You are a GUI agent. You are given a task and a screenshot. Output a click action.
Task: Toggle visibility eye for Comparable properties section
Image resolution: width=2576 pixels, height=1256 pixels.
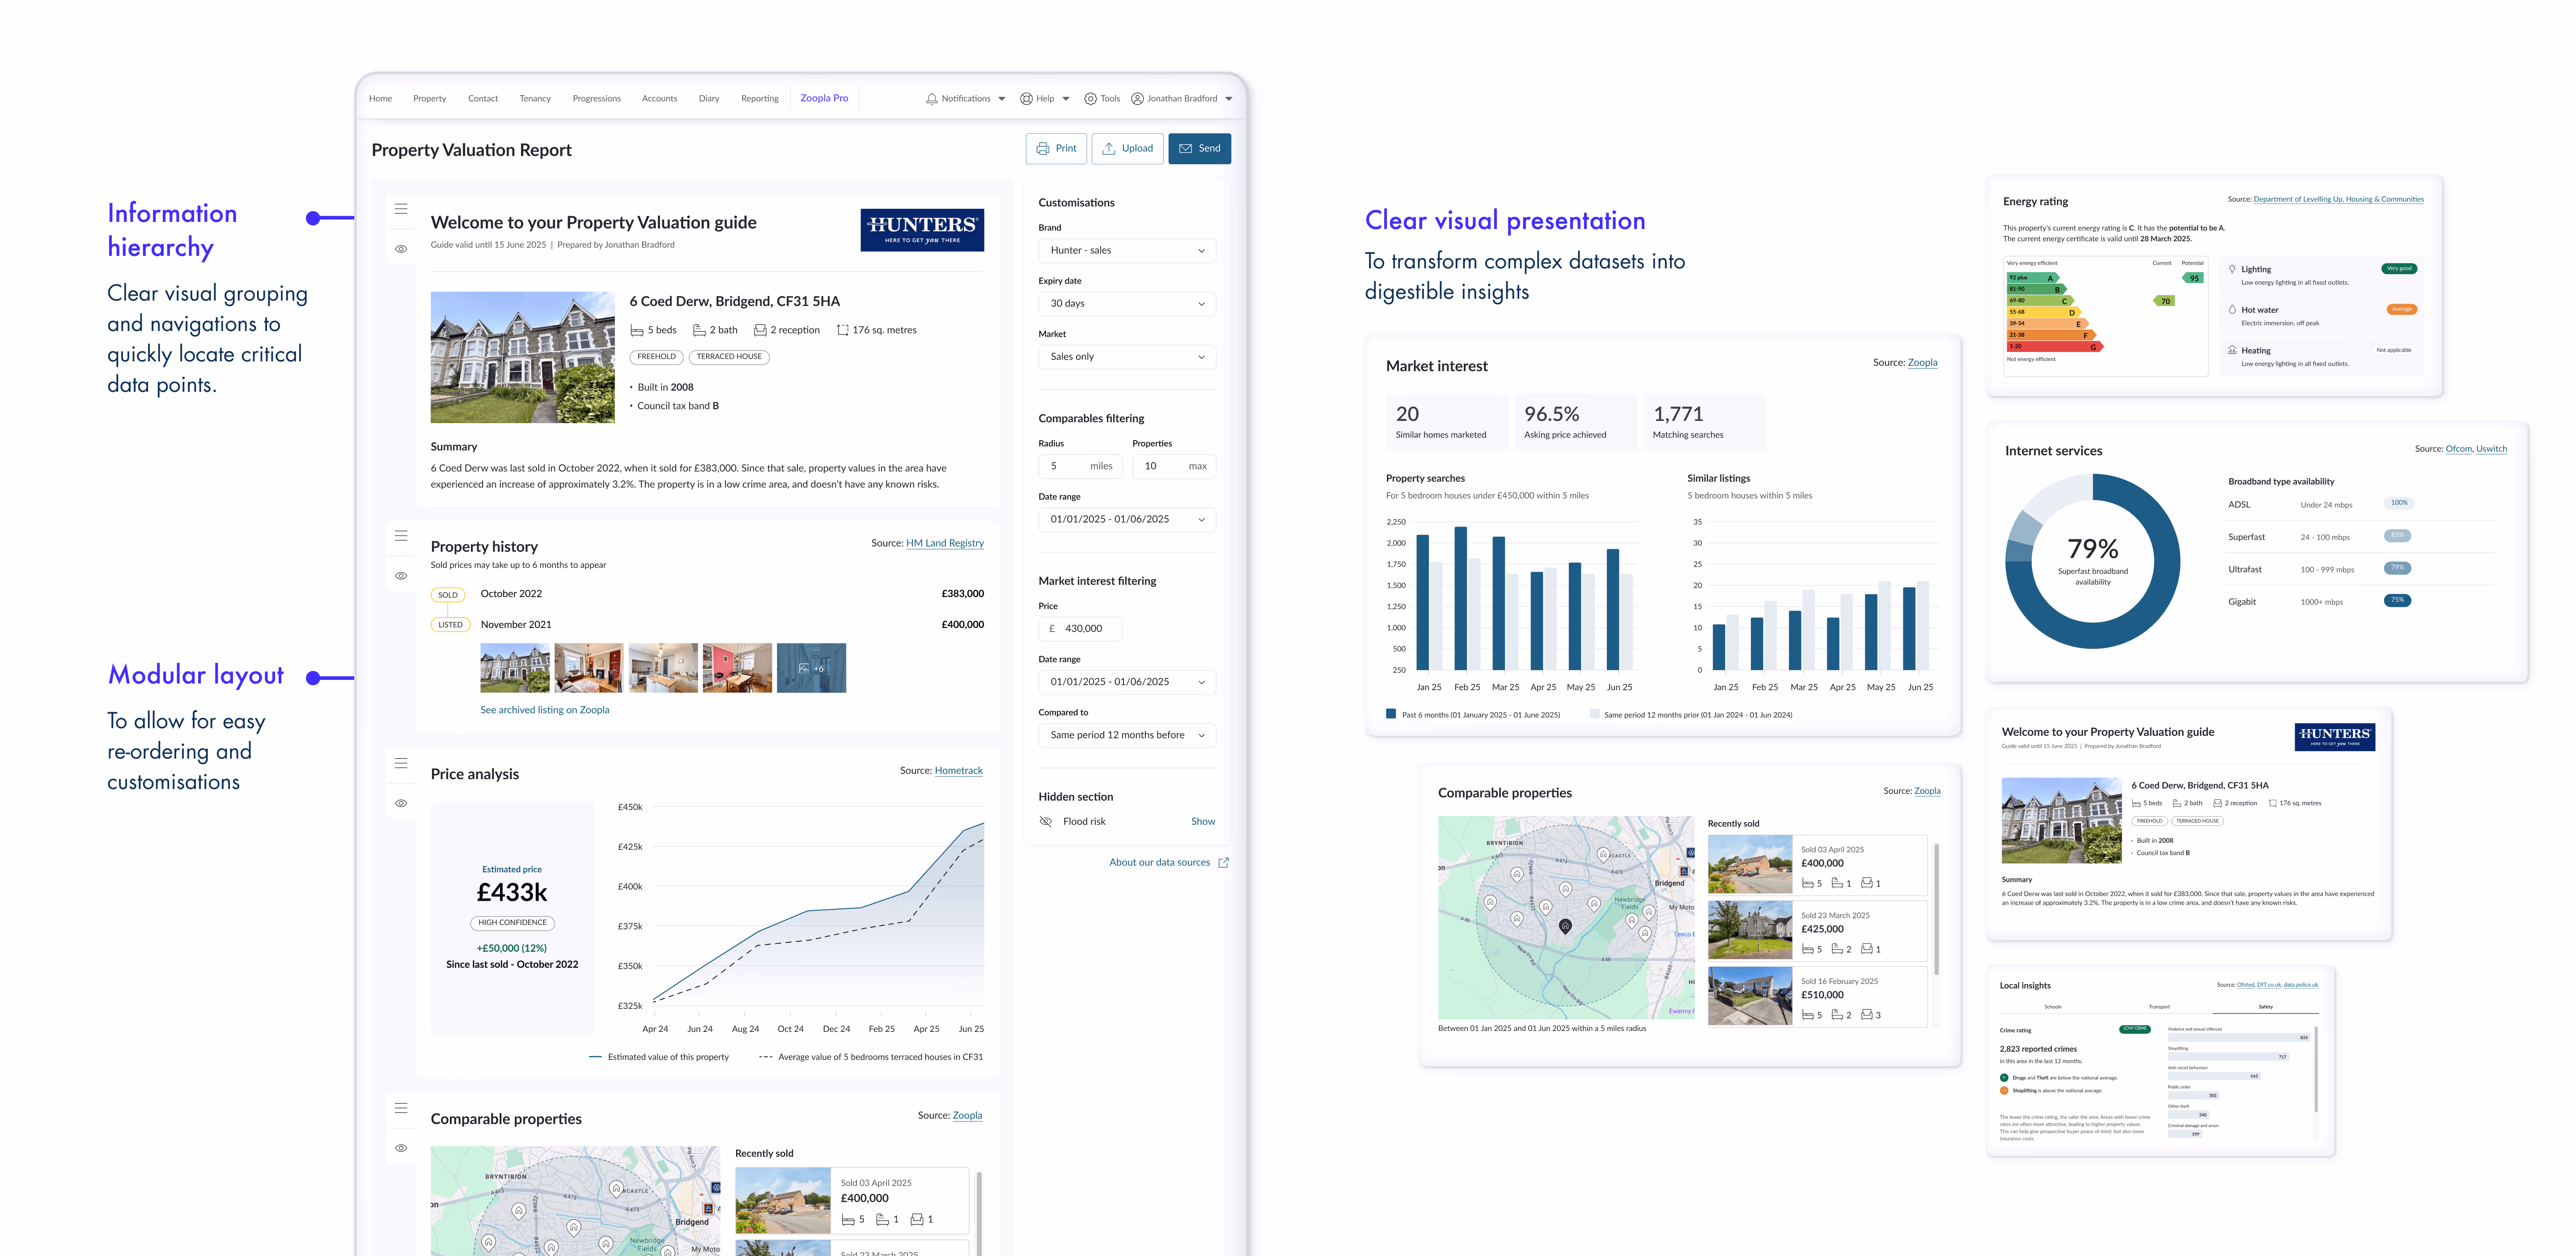click(401, 1148)
